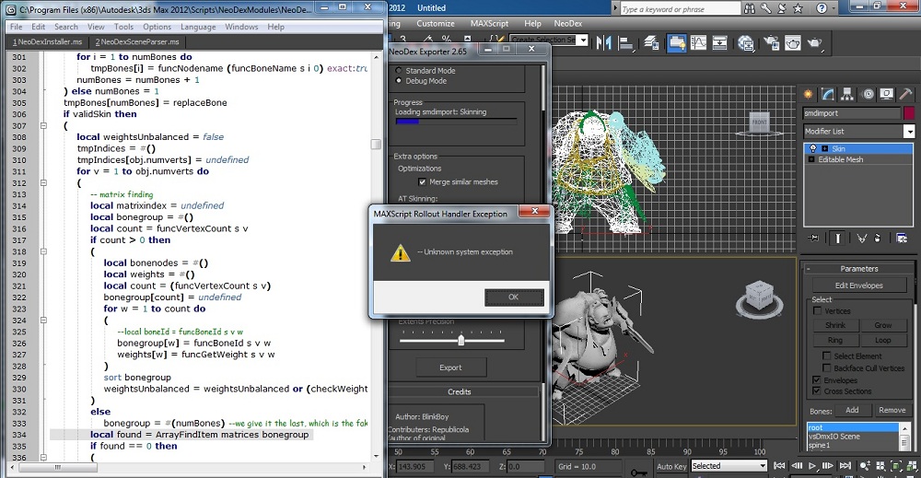Image resolution: width=921 pixels, height=478 pixels.
Task: Switch to the Modify panel icon
Action: pyautogui.click(x=828, y=94)
